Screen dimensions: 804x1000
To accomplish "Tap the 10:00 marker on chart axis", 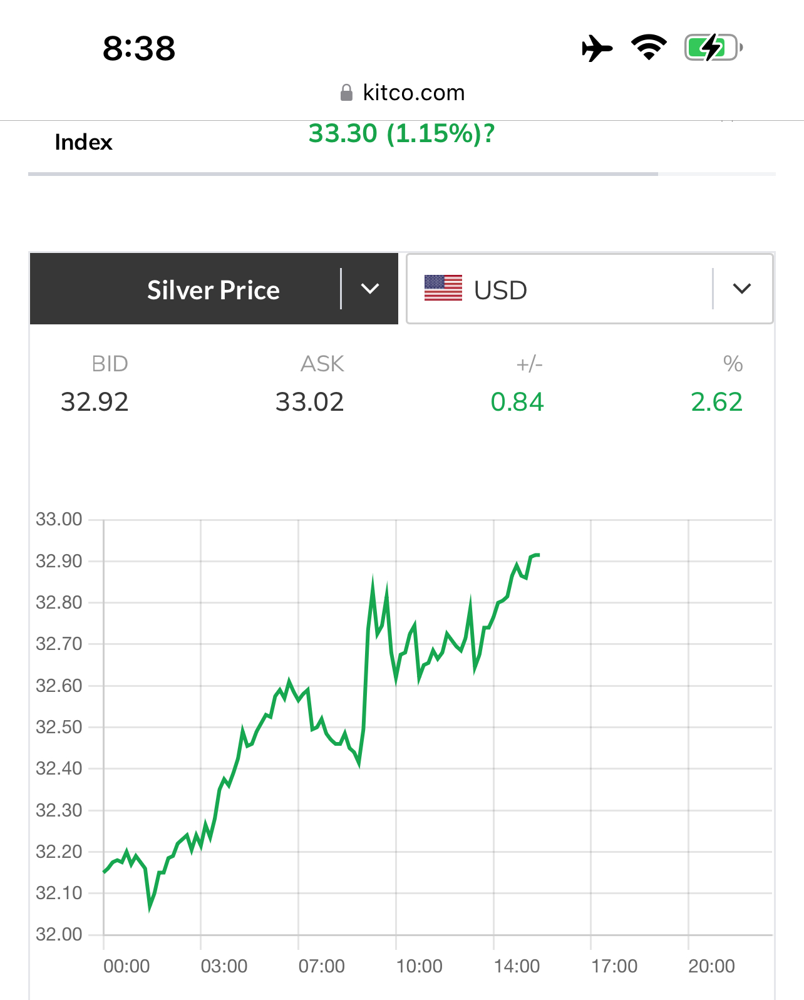I will (419, 966).
